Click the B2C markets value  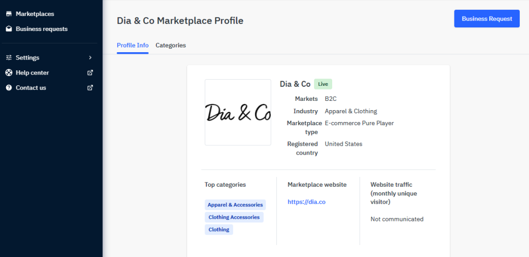[x=331, y=99]
